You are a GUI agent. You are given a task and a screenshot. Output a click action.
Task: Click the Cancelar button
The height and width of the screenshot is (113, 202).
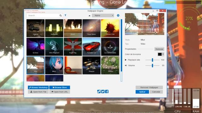[x=156, y=92]
